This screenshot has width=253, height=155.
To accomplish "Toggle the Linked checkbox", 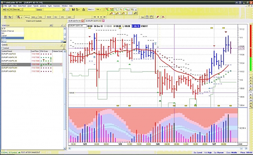I will click(2, 48).
